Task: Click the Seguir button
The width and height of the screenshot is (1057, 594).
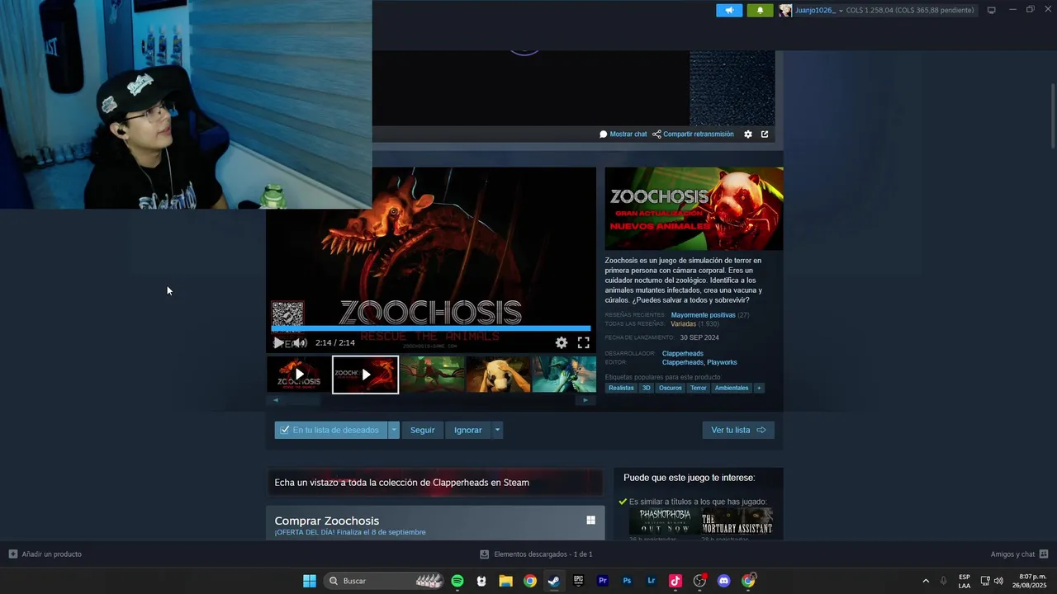Action: tap(422, 430)
